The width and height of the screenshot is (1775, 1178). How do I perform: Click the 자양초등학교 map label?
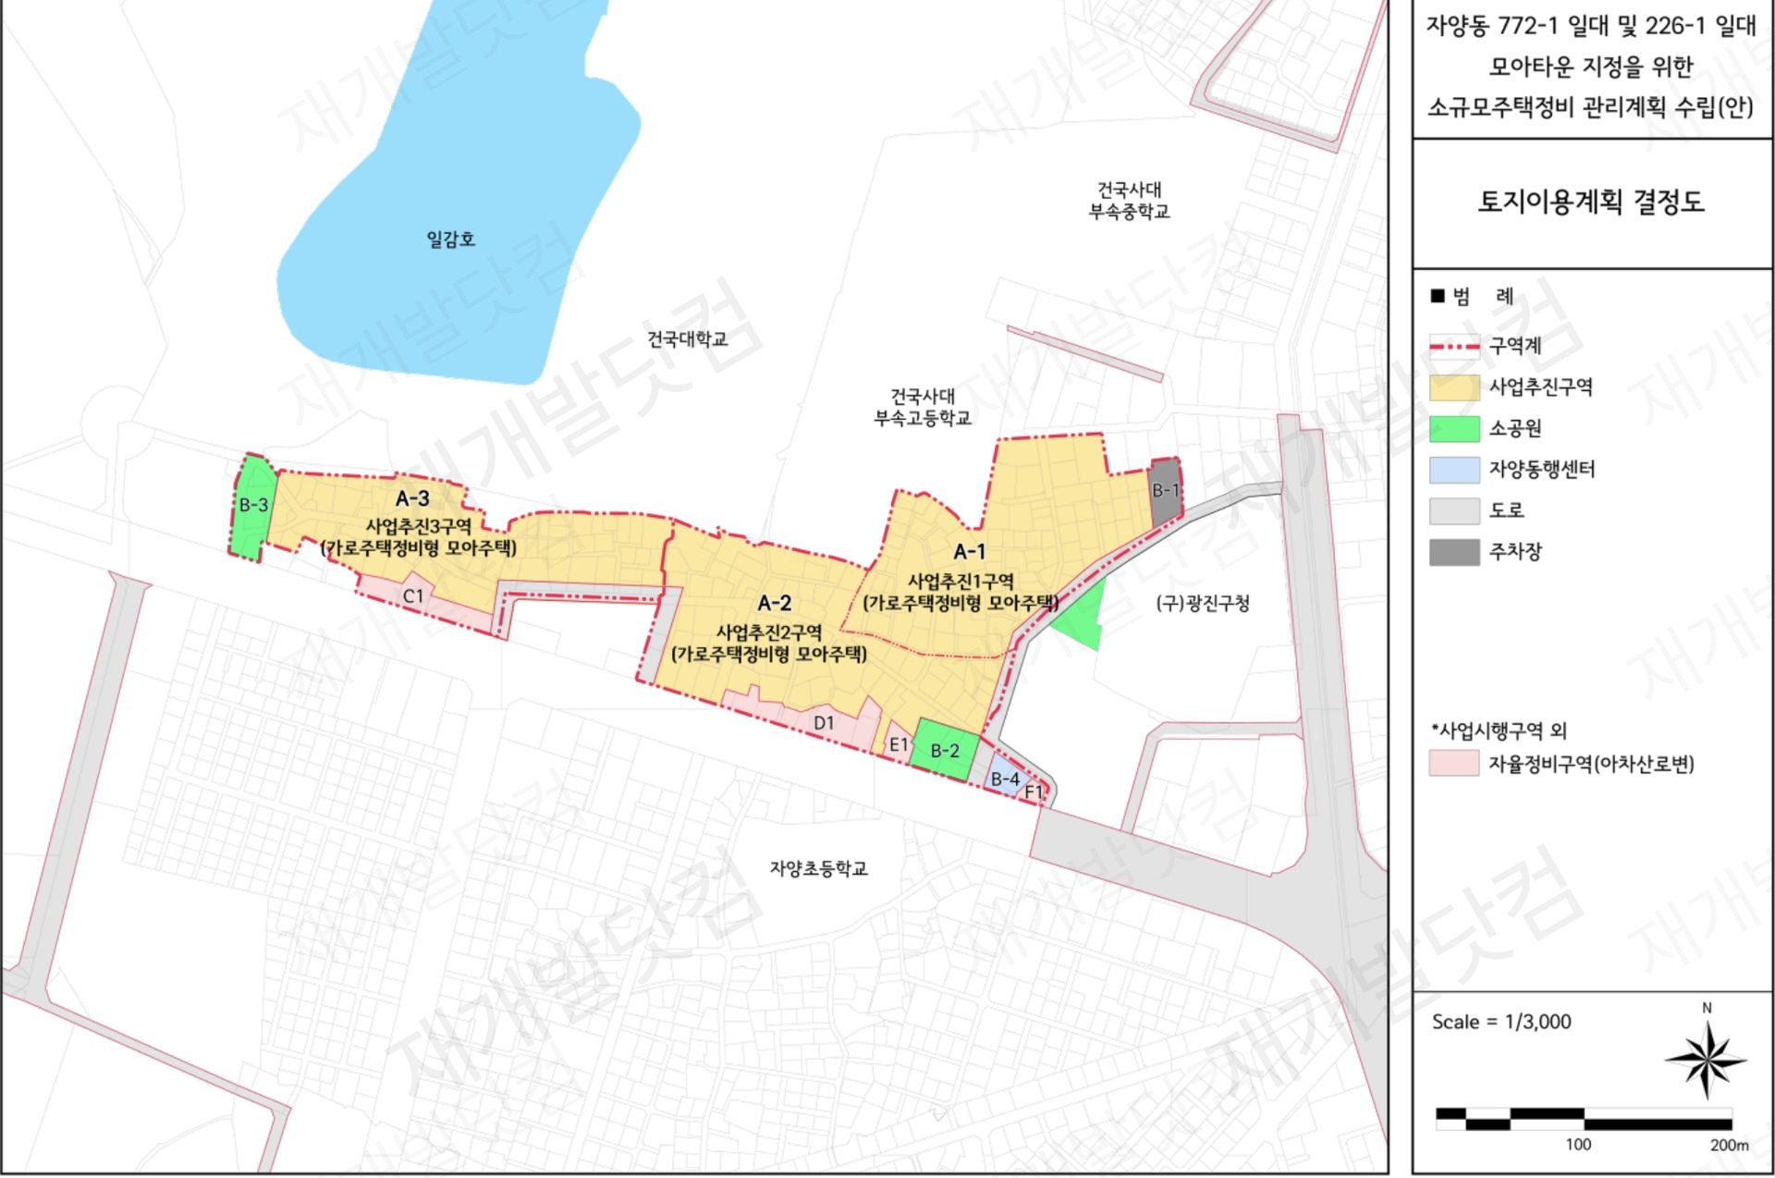pyautogui.click(x=819, y=869)
